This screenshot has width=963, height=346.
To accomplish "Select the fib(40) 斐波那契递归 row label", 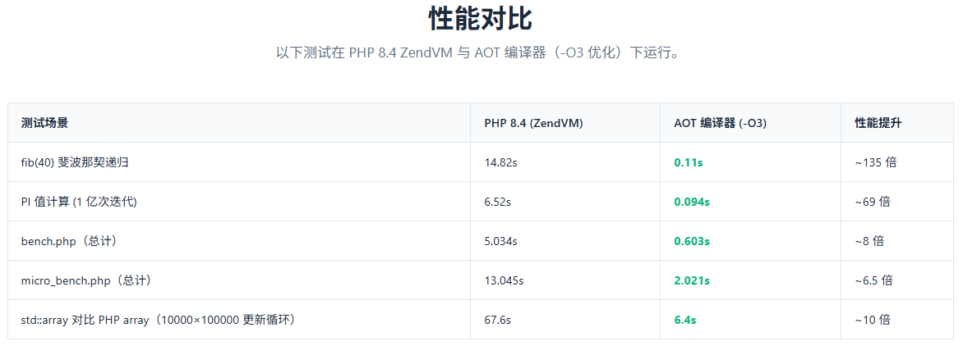I will [74, 162].
